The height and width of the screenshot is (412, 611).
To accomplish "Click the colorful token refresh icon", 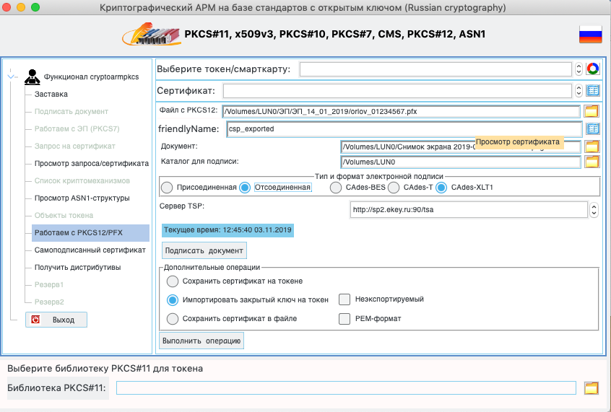I will pyautogui.click(x=593, y=69).
